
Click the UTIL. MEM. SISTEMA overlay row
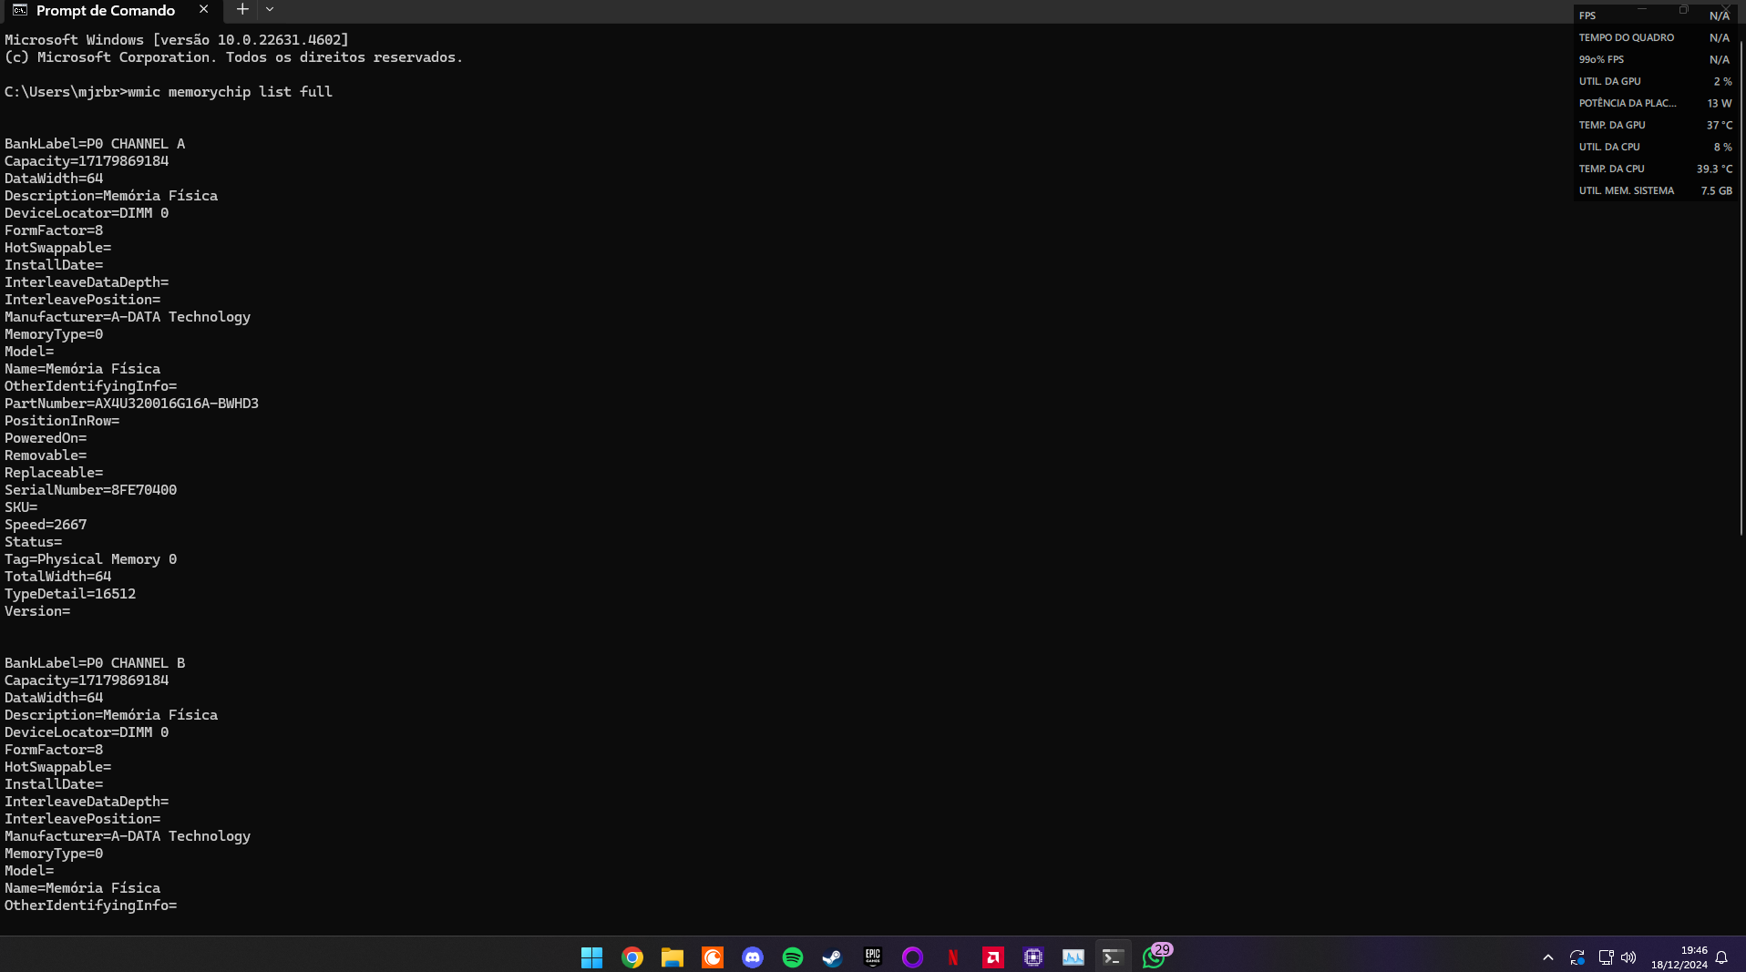coord(1655,190)
